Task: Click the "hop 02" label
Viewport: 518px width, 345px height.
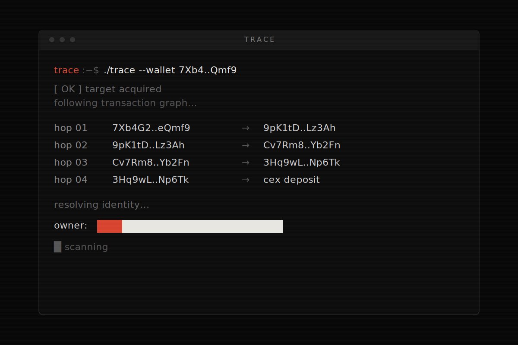Action: 71,145
